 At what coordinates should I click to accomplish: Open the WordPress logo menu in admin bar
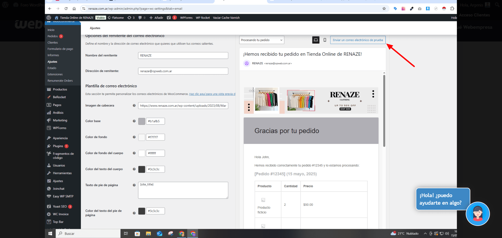point(49,18)
